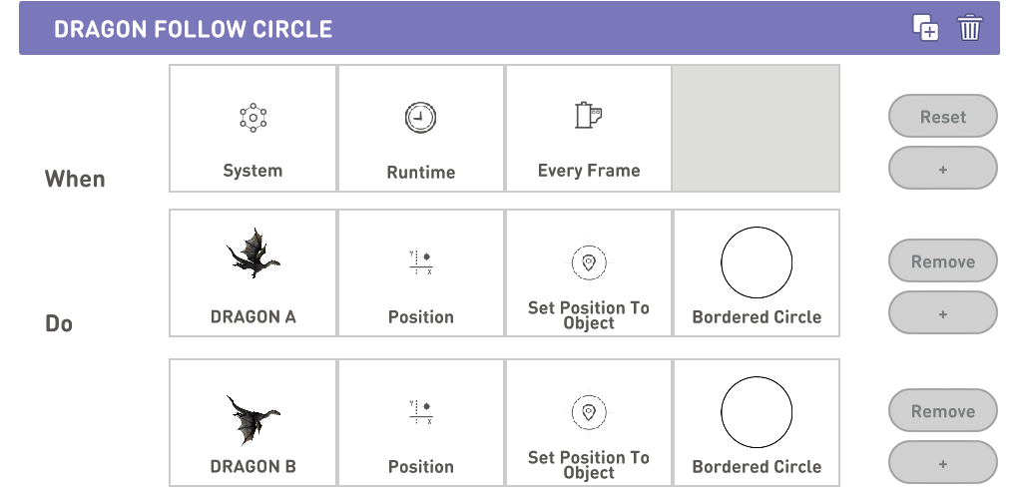1018x501 pixels.
Task: Select the DRAGON A object tile
Action: tap(253, 272)
